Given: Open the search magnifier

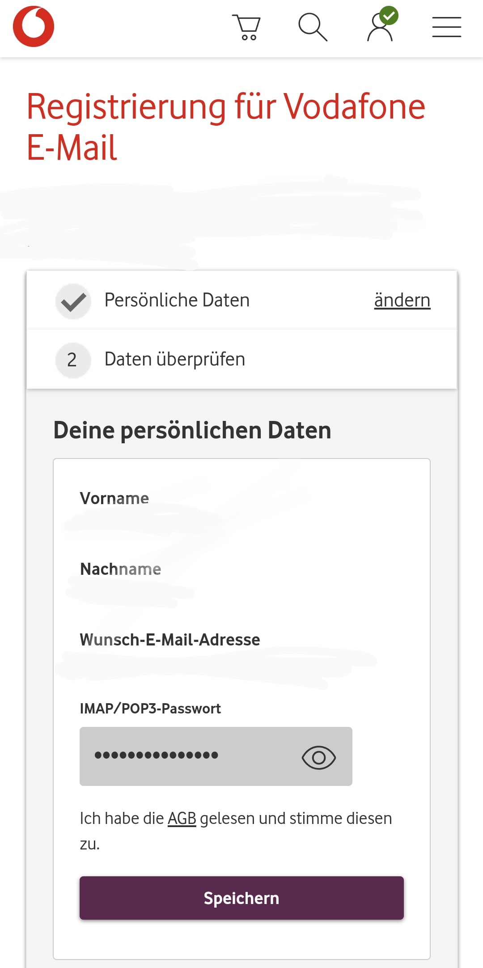Looking at the screenshot, I should [313, 27].
